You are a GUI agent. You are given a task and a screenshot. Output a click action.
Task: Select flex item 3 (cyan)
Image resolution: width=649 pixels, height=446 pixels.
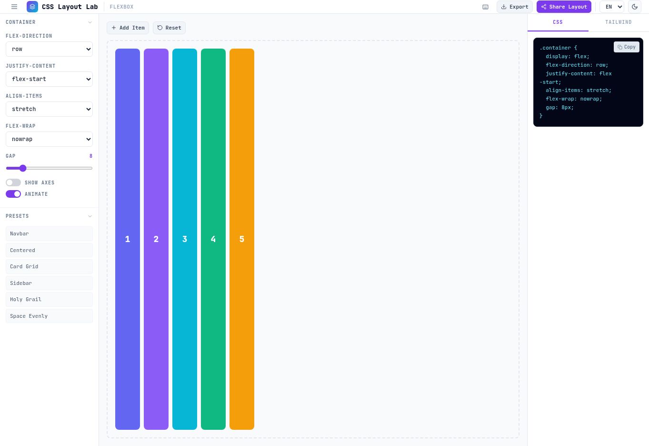(x=185, y=239)
